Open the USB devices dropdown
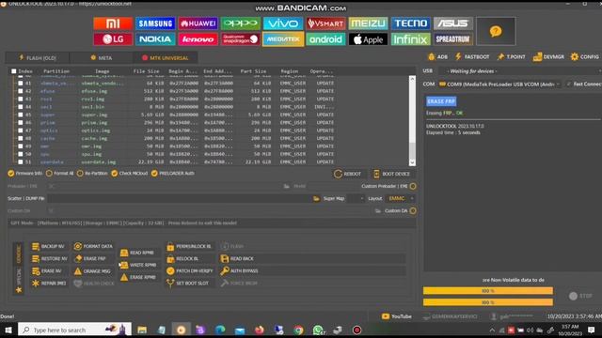602x338 pixels. [x=519, y=71]
